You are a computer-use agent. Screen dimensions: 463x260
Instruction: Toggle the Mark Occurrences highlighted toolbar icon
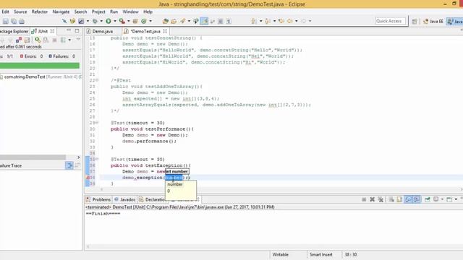pos(204,21)
